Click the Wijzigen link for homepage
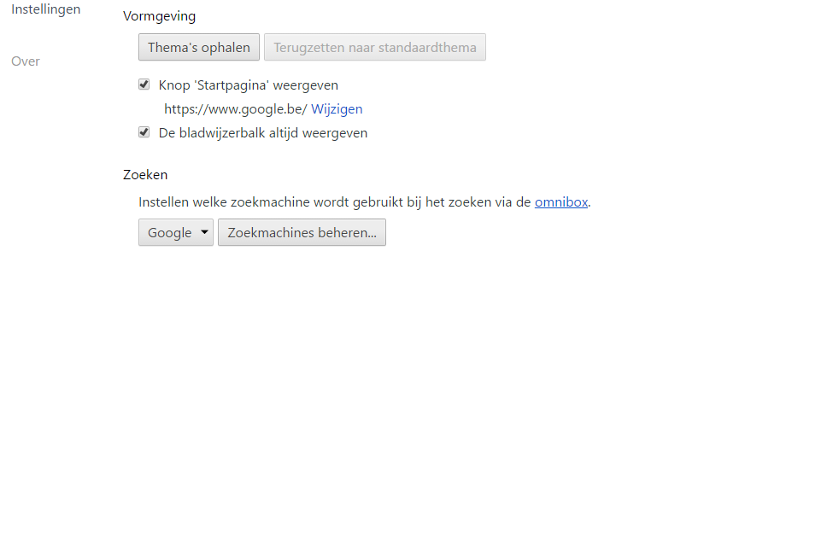This screenshot has width=839, height=560. click(x=337, y=109)
